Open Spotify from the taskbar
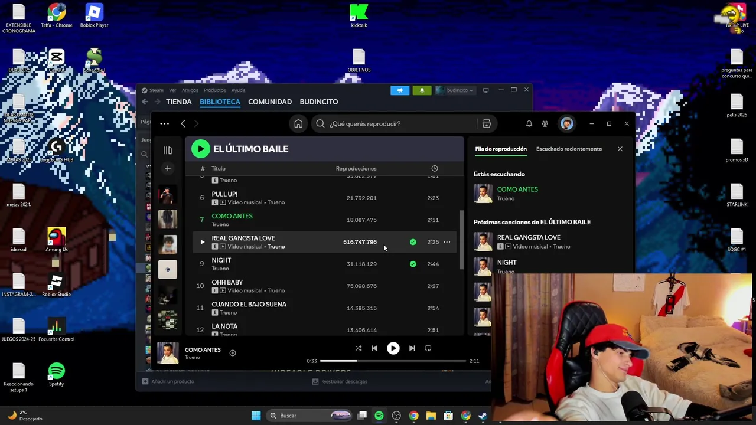The width and height of the screenshot is (756, 425). click(x=379, y=416)
